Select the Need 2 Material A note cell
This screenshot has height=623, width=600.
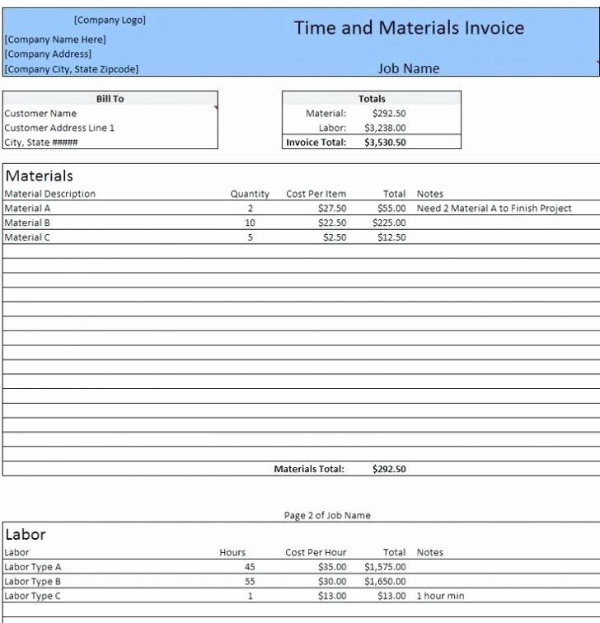point(494,208)
